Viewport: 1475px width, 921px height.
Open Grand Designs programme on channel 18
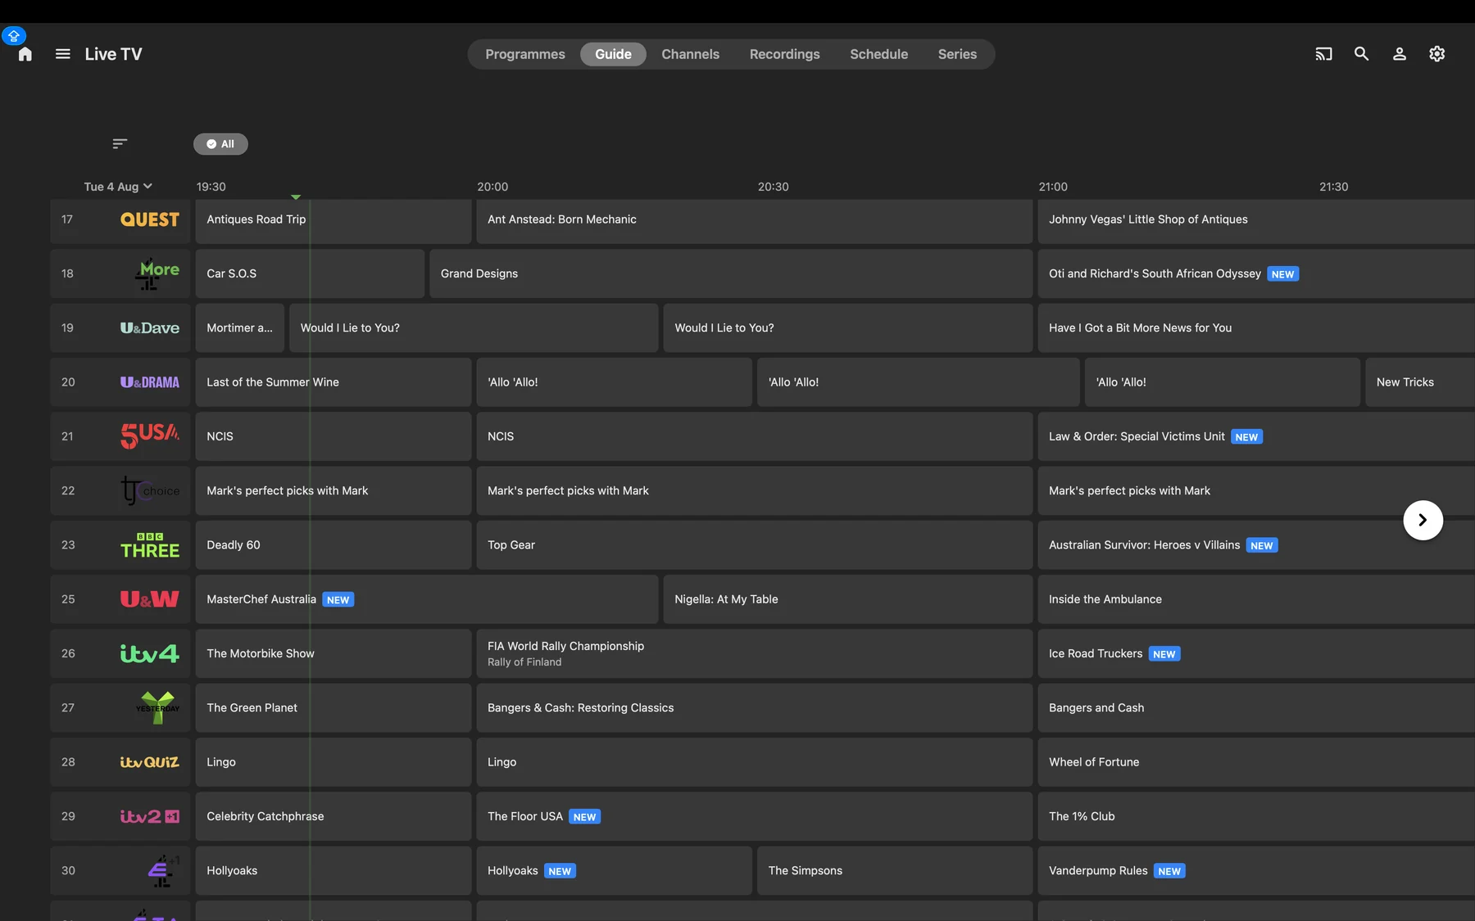pyautogui.click(x=731, y=273)
